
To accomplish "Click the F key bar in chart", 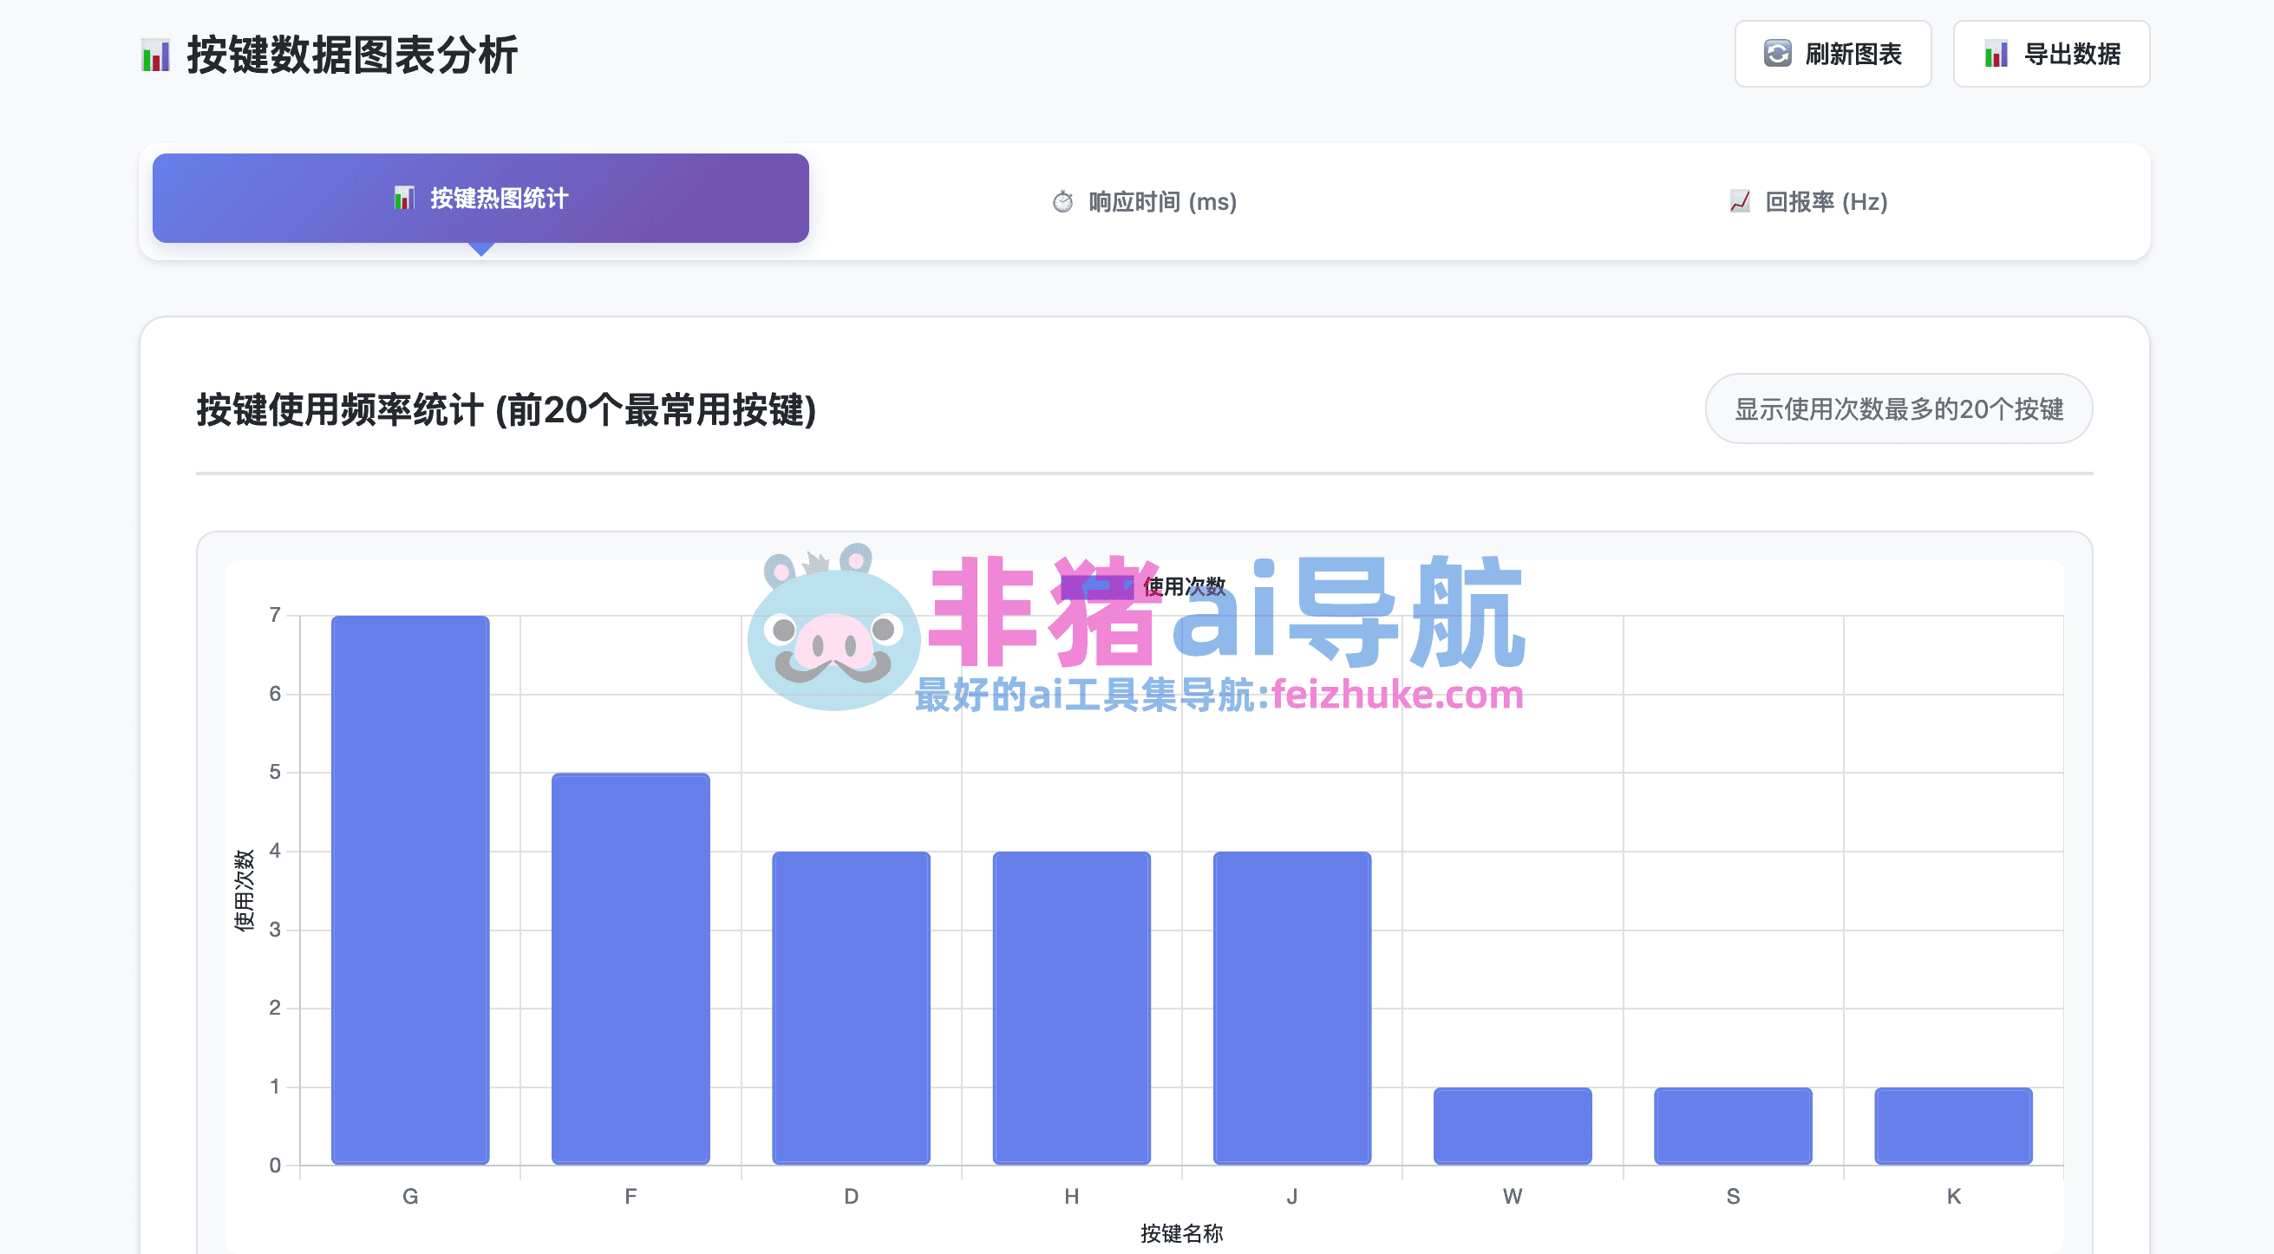I will (x=631, y=968).
